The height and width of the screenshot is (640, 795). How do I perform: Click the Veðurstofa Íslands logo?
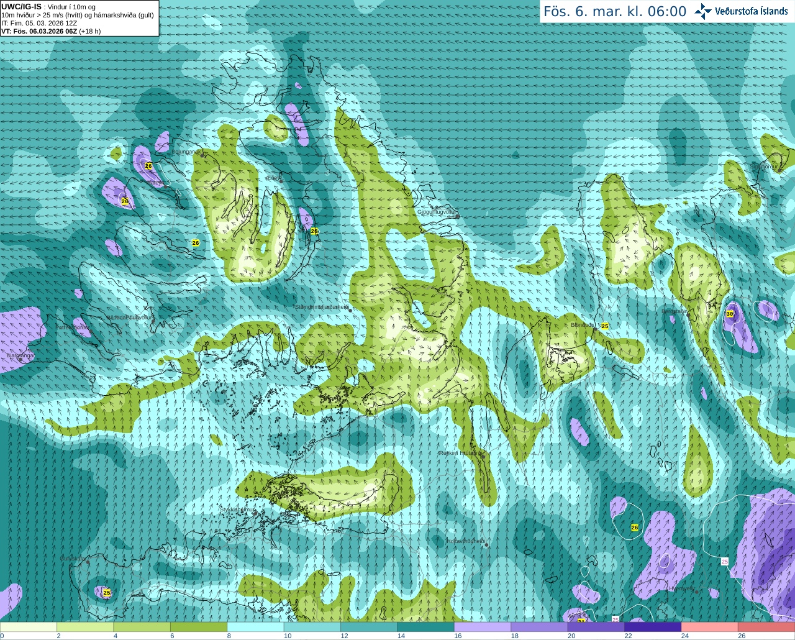coord(742,11)
